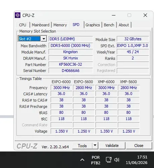Click XMP-6000 RAS# Precharge 38 cell
The image size is (154, 168).
coord(106,106)
